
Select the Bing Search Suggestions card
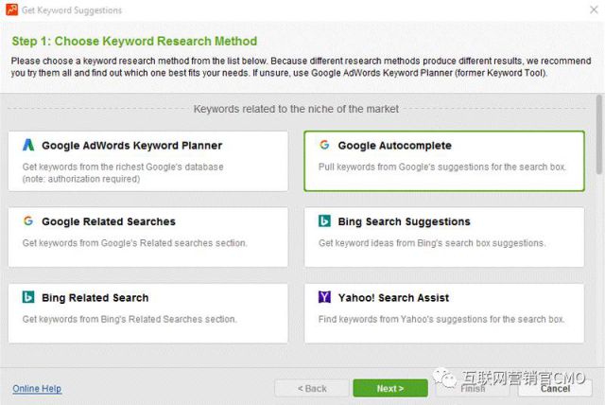click(443, 237)
